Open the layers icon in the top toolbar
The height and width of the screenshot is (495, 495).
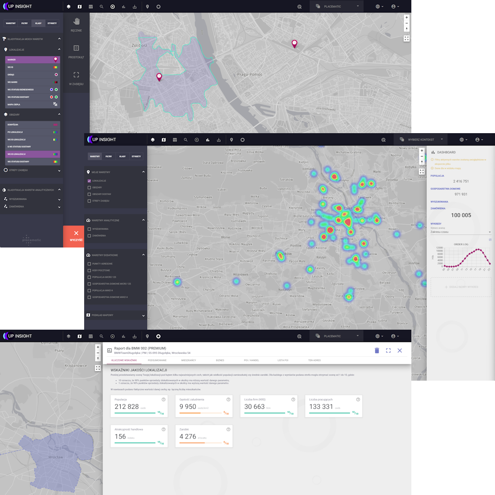tap(68, 6)
